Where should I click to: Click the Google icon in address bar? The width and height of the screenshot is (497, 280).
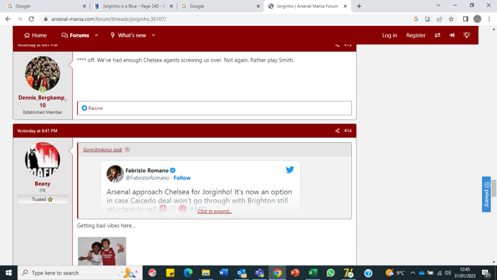416,19
